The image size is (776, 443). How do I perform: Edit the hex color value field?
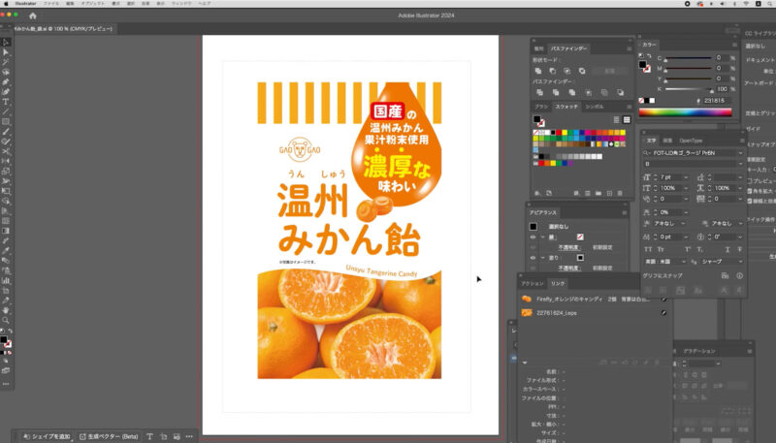tap(715, 101)
